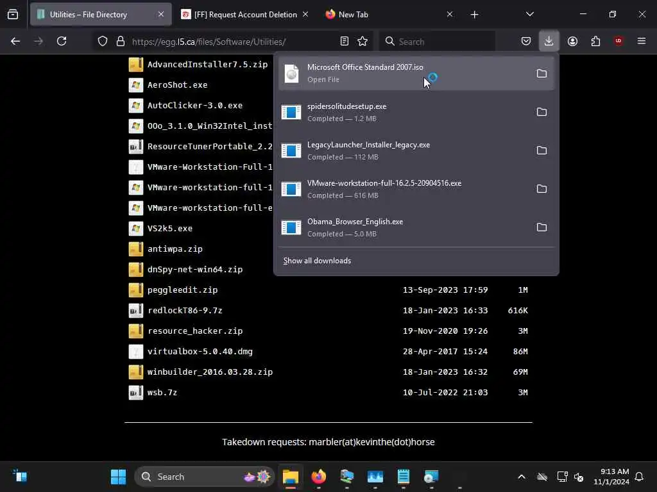The width and height of the screenshot is (657, 492).
Task: Click the peggleedit.zip archive icon
Action: pos(136,290)
